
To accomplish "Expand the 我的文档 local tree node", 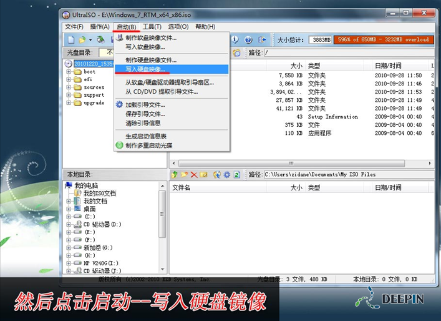I will pyautogui.click(x=69, y=201).
